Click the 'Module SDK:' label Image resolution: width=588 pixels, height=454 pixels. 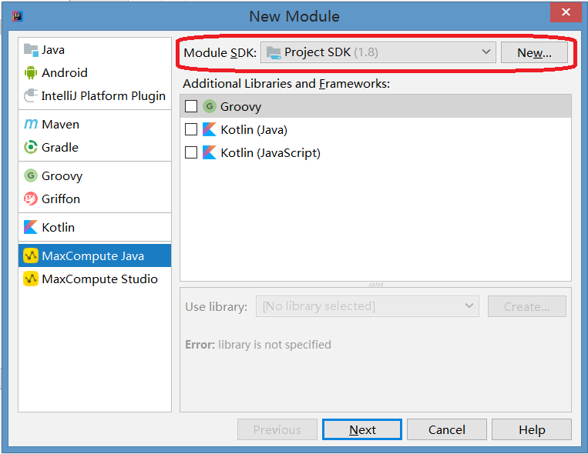tap(220, 53)
